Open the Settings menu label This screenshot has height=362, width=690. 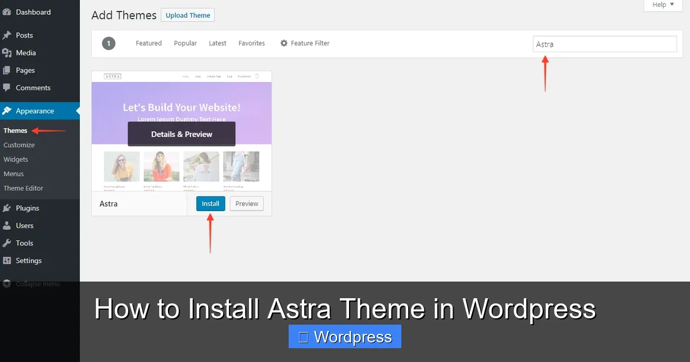pyautogui.click(x=29, y=260)
